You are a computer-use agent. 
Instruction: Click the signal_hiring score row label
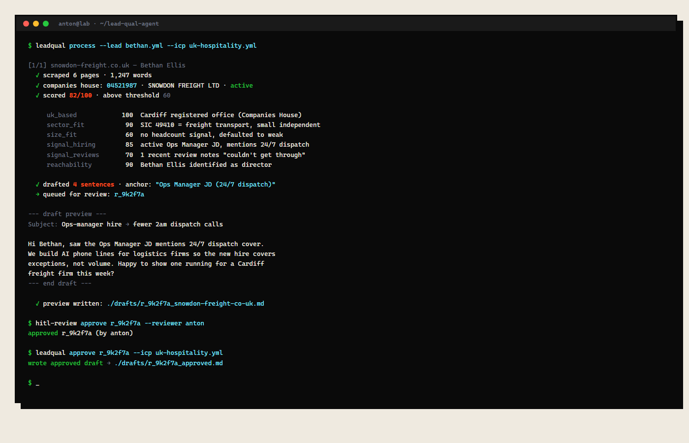point(71,145)
